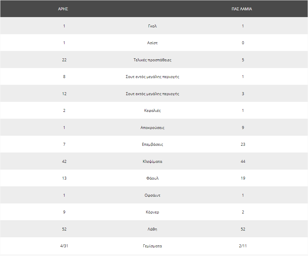Click ΠΑΣ ΛΑΜΙΑ value 23 for Επεμβάσεις
The image size is (308, 256).
pos(243,144)
